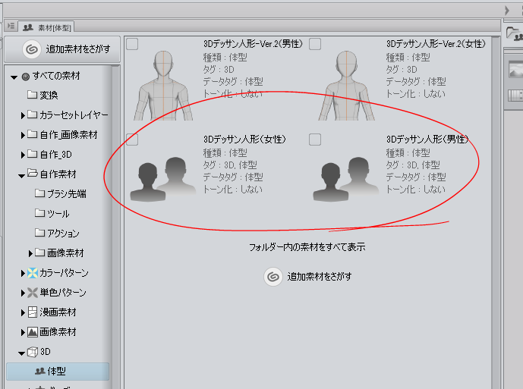Click the material list vertical scrollbar
Viewport: 523px width, 389px height.
[x=496, y=212]
